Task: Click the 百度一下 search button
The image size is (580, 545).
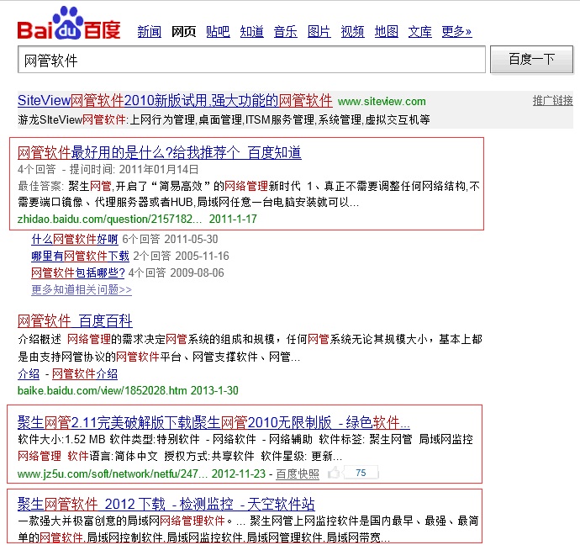Action: tap(531, 60)
